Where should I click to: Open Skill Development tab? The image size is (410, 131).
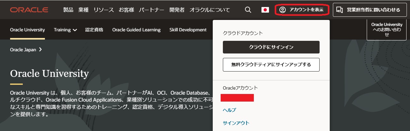(188, 30)
